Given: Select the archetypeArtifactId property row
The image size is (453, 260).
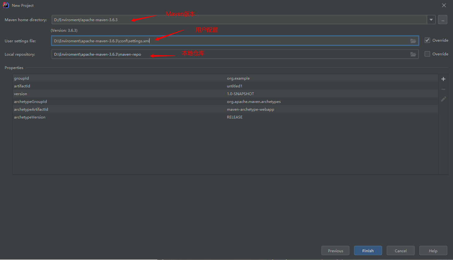Looking at the screenshot, I should 225,109.
